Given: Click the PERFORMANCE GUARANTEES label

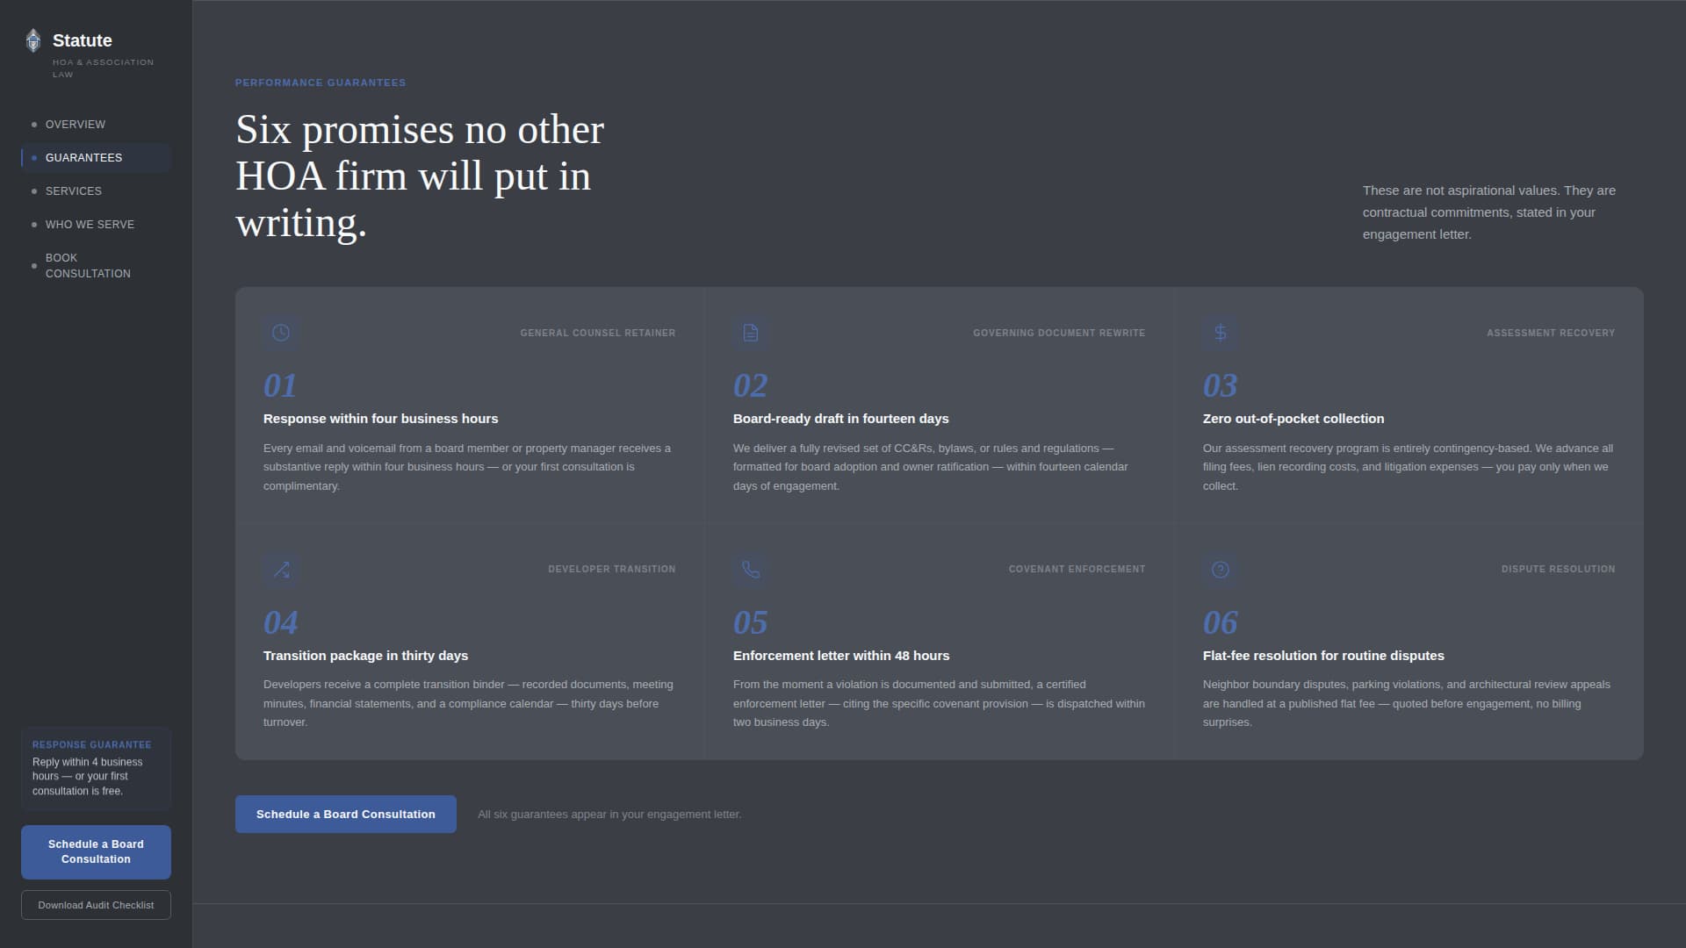Looking at the screenshot, I should pos(321,82).
